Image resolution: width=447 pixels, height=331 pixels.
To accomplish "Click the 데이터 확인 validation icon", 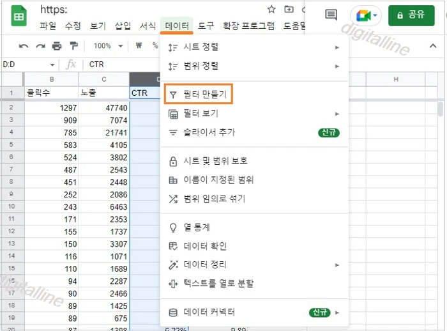I will tap(173, 246).
